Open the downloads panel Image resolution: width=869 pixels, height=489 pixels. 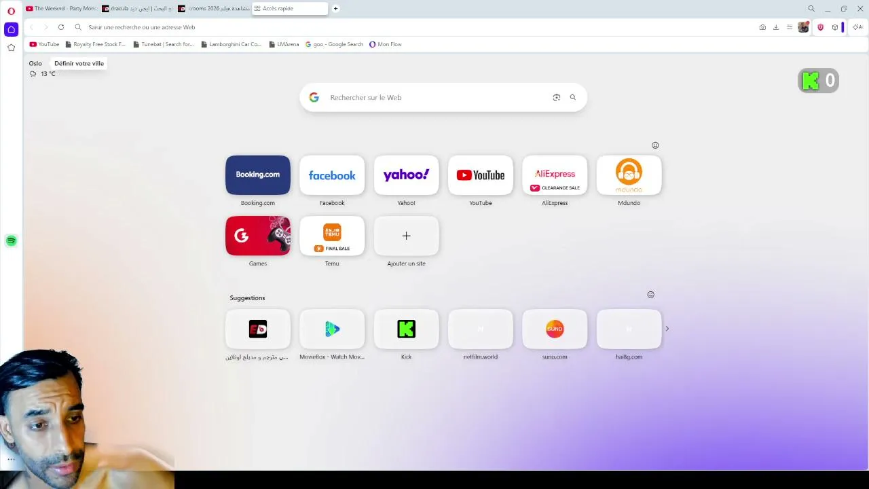[776, 27]
